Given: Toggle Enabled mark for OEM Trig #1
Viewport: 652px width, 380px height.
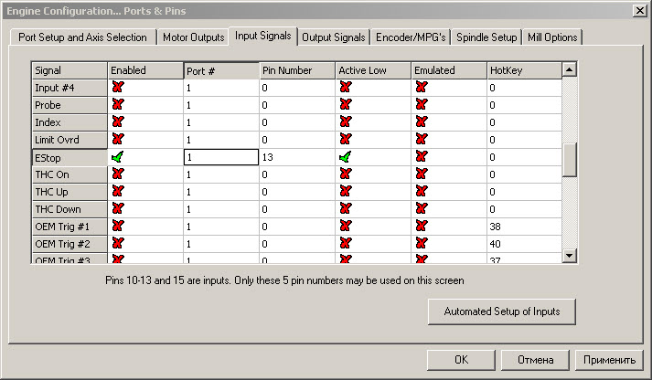Looking at the screenshot, I should click(118, 227).
